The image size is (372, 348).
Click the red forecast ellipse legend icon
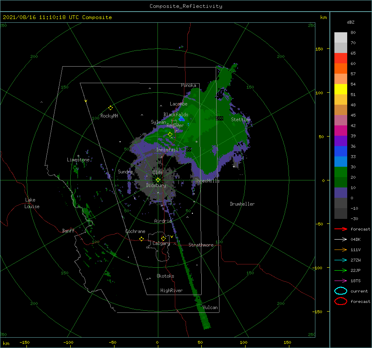[341, 301]
